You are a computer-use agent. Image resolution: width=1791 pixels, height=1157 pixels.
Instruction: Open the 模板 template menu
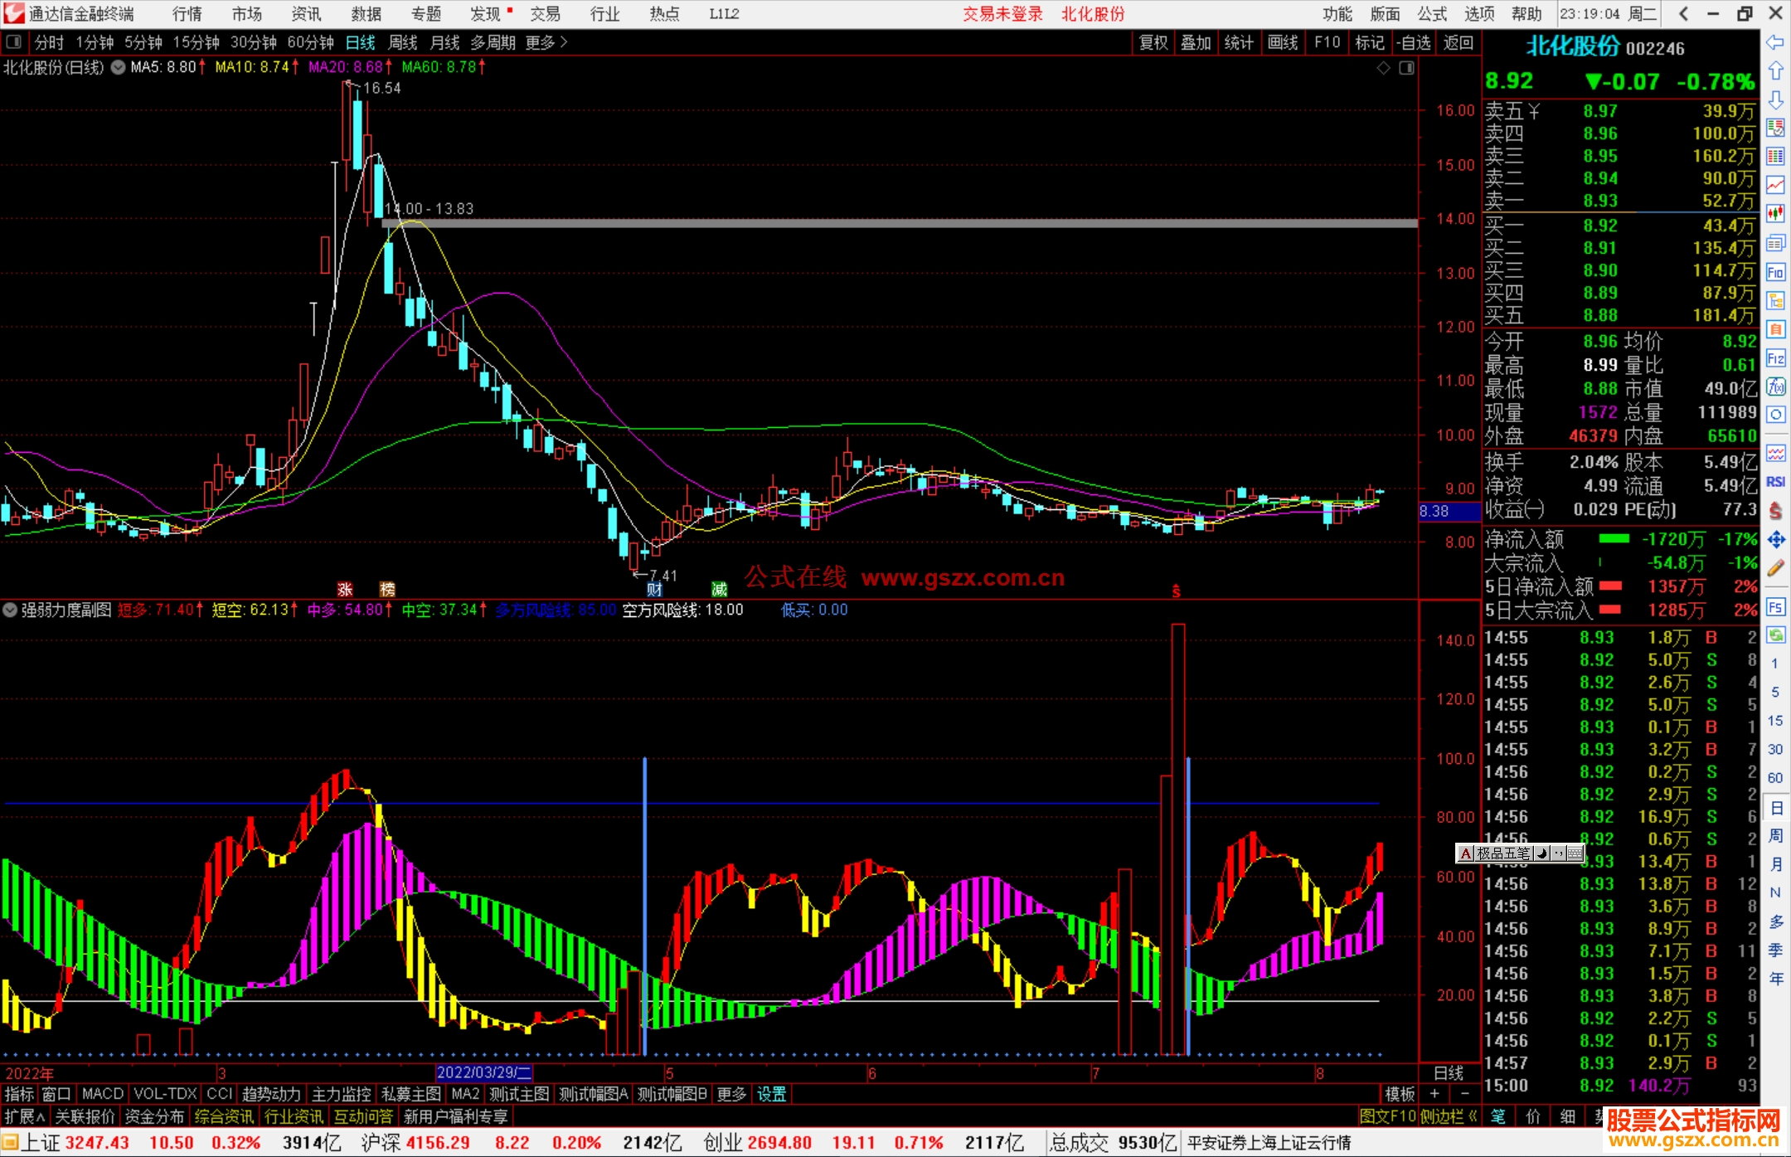click(x=1400, y=1094)
